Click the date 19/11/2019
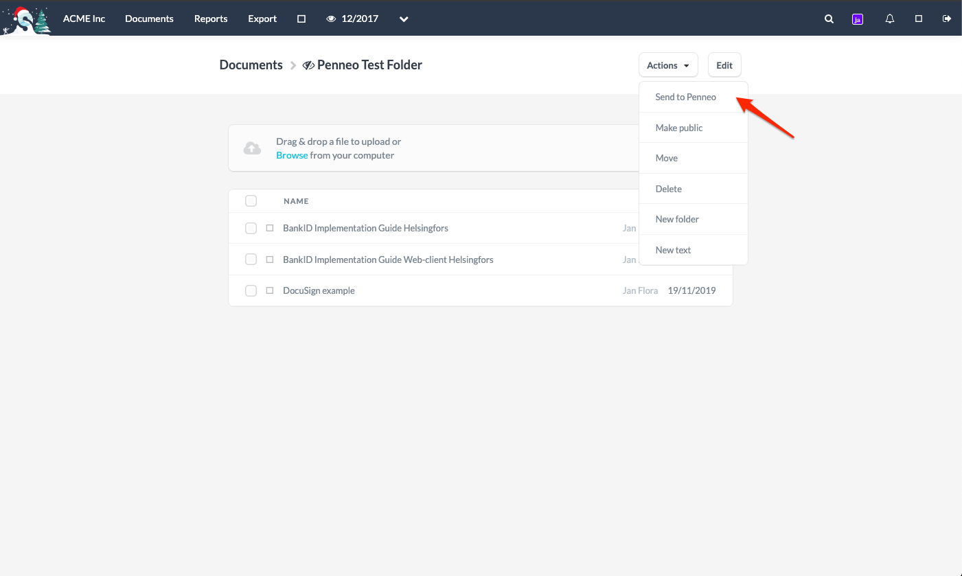 click(x=691, y=290)
